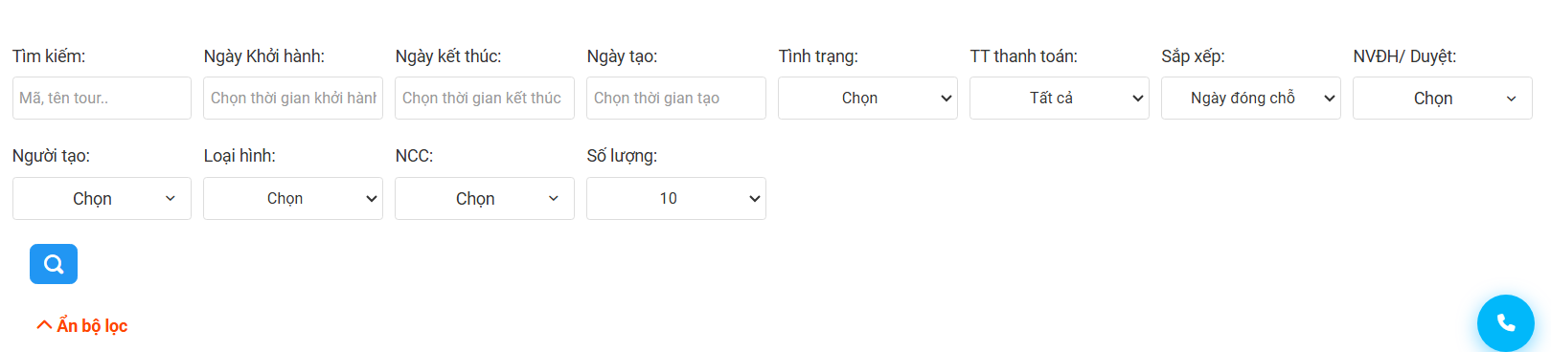Open the Ngày Khởi hành date picker field
Image resolution: width=1551 pixels, height=352 pixels.
(293, 98)
